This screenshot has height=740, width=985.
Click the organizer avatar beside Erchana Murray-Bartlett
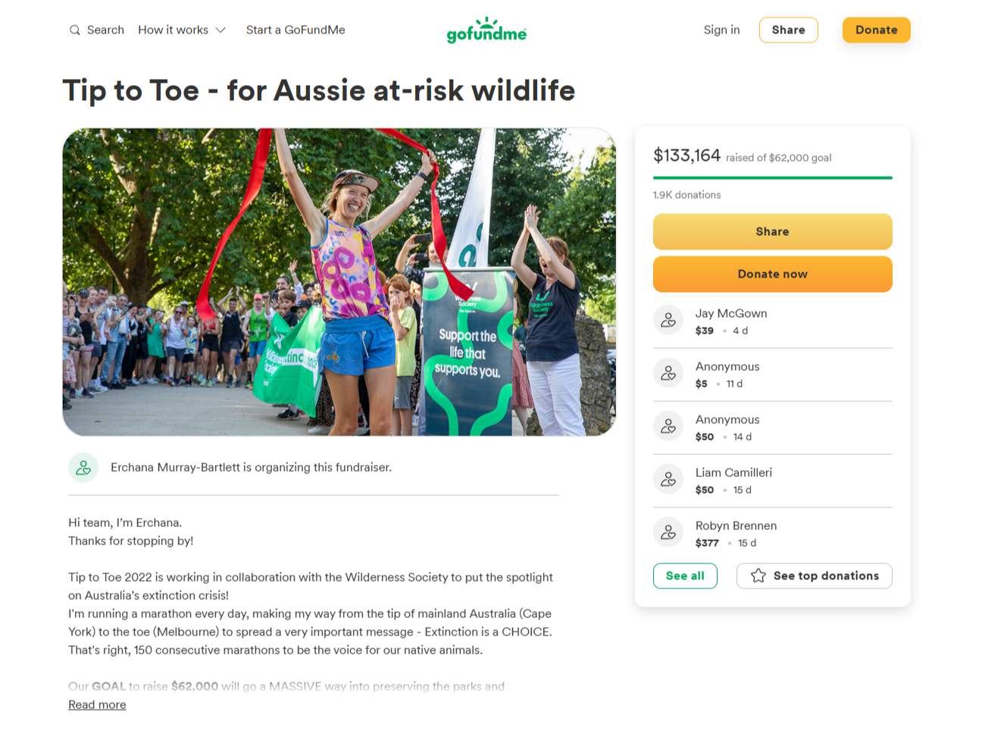pyautogui.click(x=83, y=468)
